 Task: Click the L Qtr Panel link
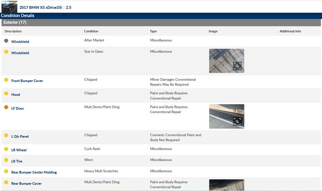coord(20,136)
